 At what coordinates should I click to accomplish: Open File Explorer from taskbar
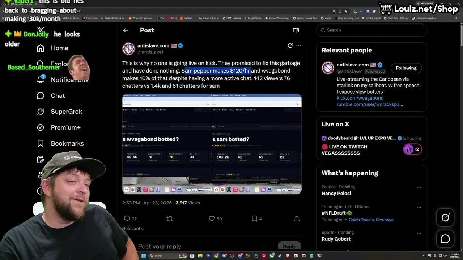[200, 256]
